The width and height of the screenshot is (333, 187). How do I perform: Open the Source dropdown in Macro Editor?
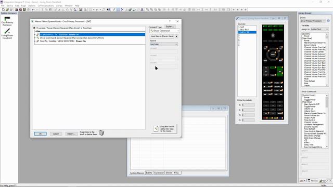(164, 44)
